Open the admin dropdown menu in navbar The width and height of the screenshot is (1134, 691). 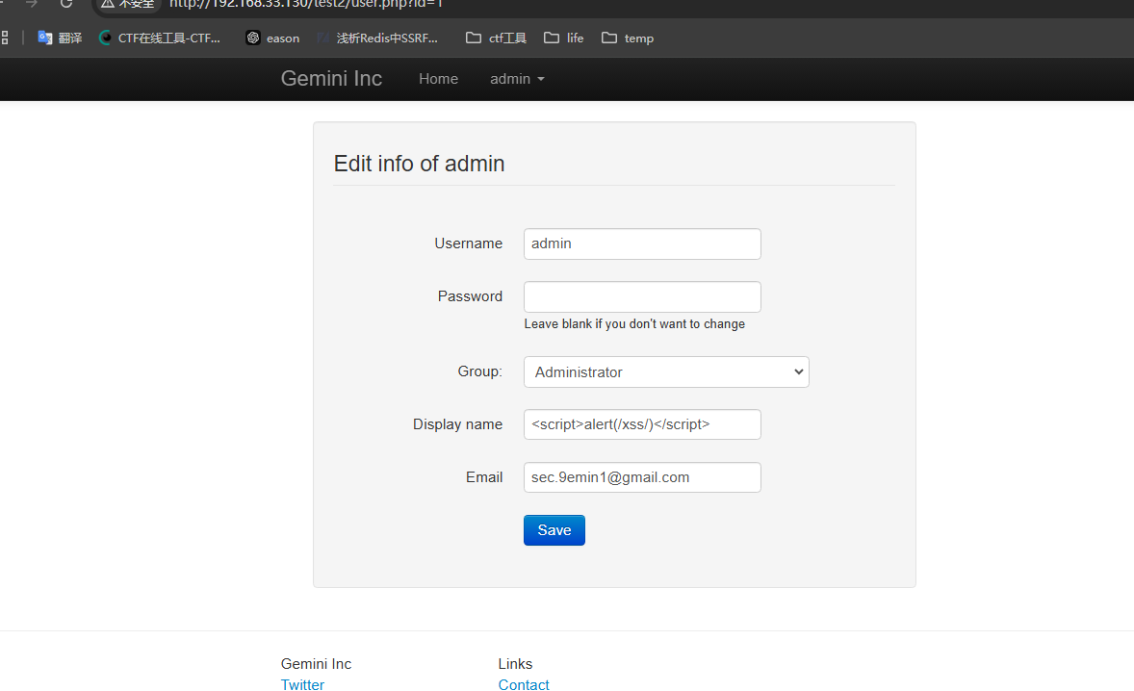[517, 79]
